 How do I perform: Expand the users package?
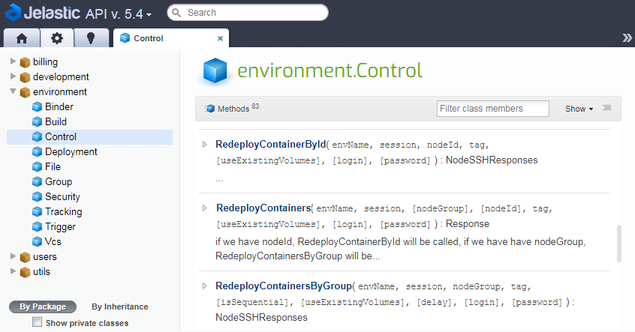(13, 256)
